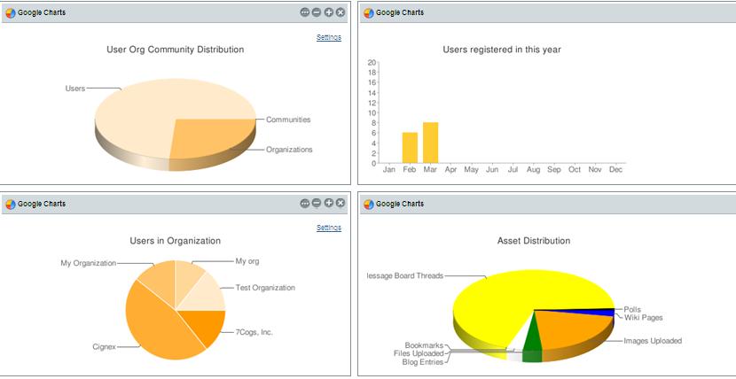Click Google Charts icon in Asset Distribution portlet
Viewport: 736px width, 379px height.
[x=369, y=205]
